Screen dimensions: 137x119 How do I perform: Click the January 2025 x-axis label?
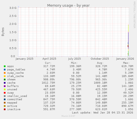(x=25, y=59)
